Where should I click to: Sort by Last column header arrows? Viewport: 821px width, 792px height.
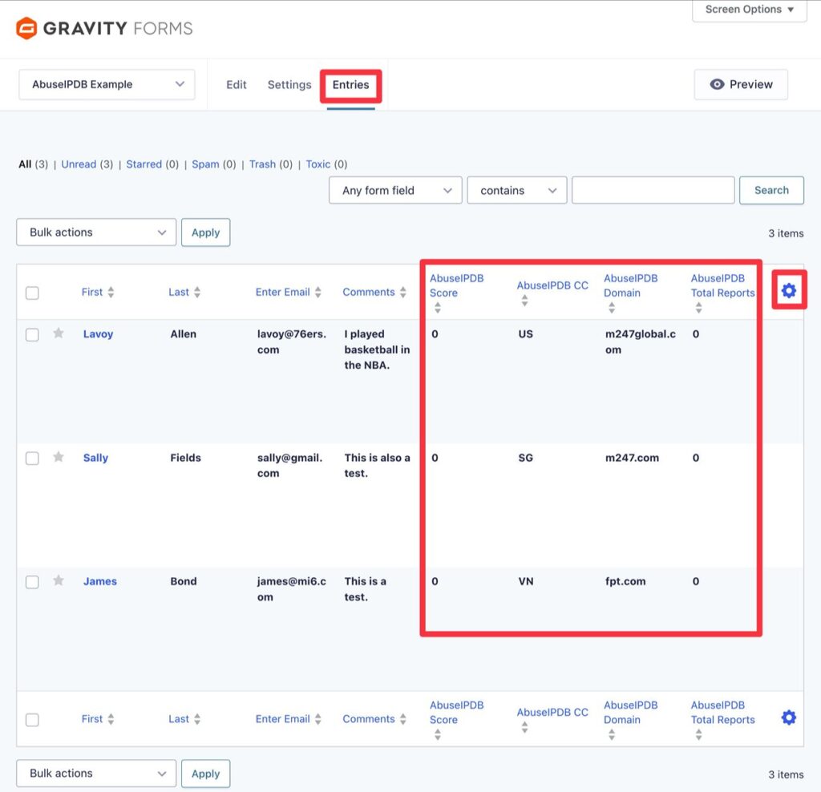(x=197, y=292)
